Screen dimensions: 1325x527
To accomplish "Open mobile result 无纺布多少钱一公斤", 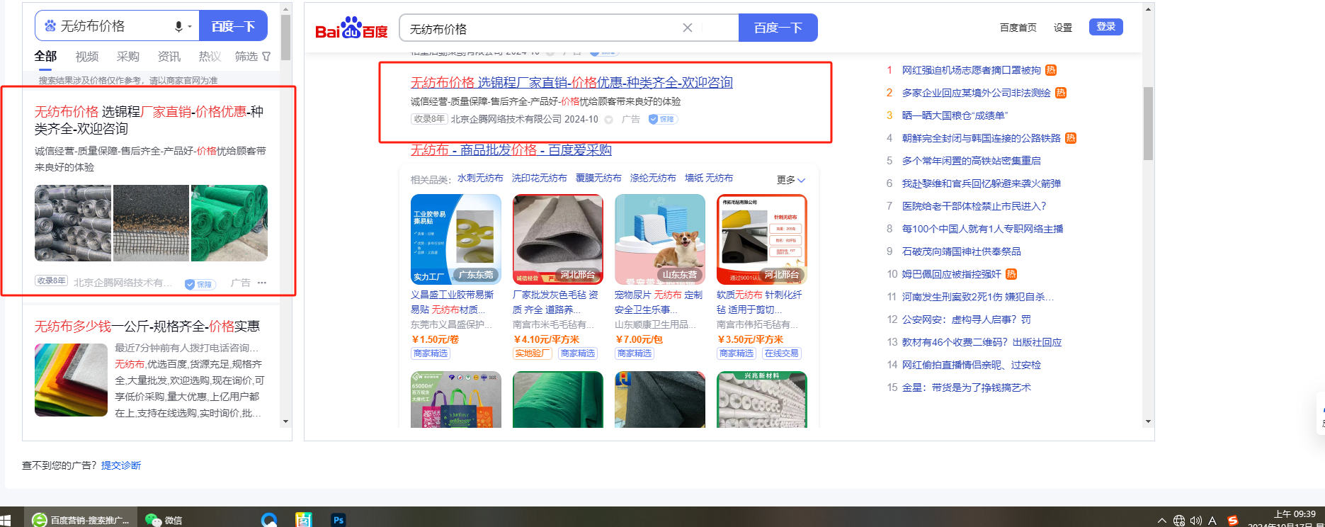I will [147, 326].
